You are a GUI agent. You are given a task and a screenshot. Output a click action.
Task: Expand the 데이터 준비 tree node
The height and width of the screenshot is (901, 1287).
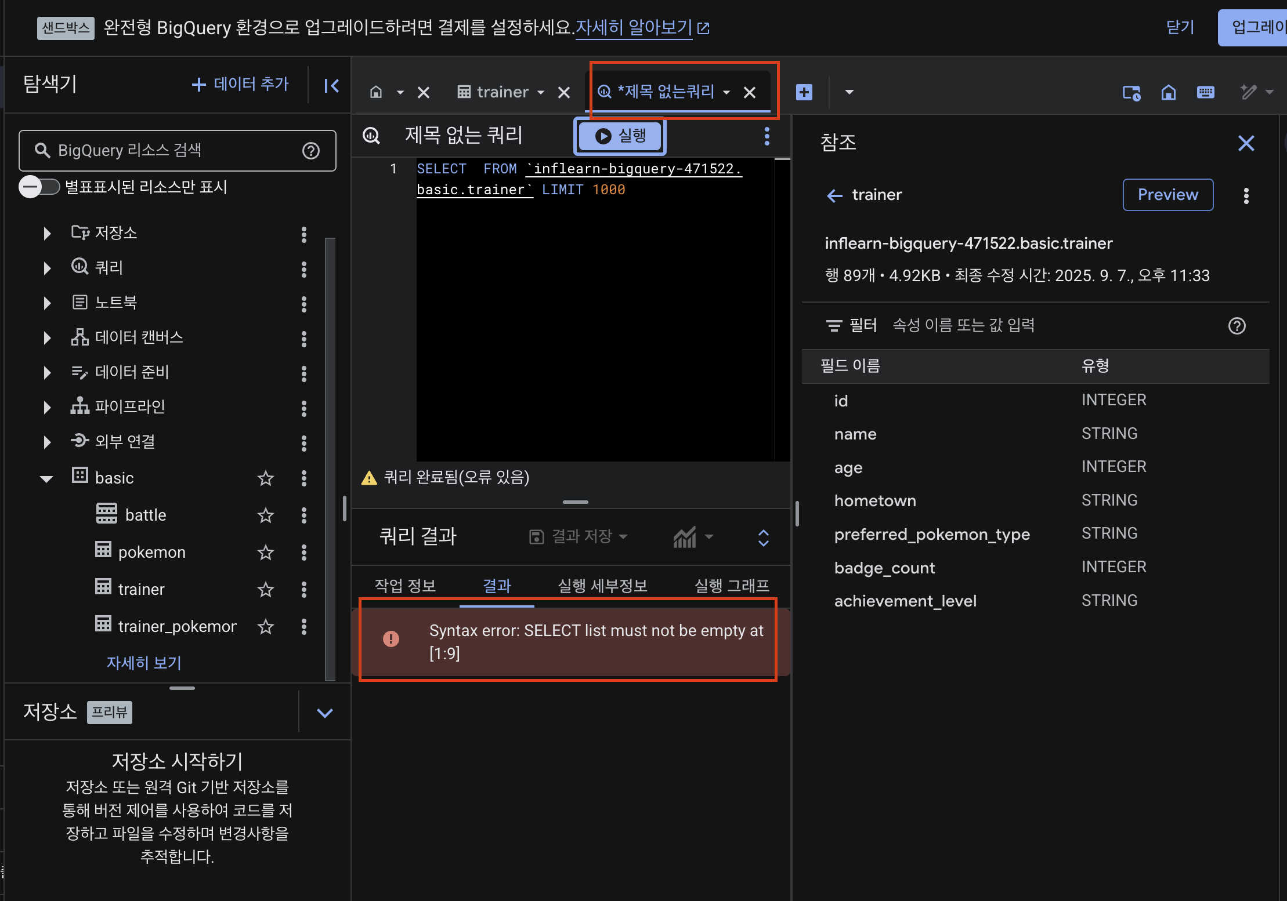tap(47, 373)
